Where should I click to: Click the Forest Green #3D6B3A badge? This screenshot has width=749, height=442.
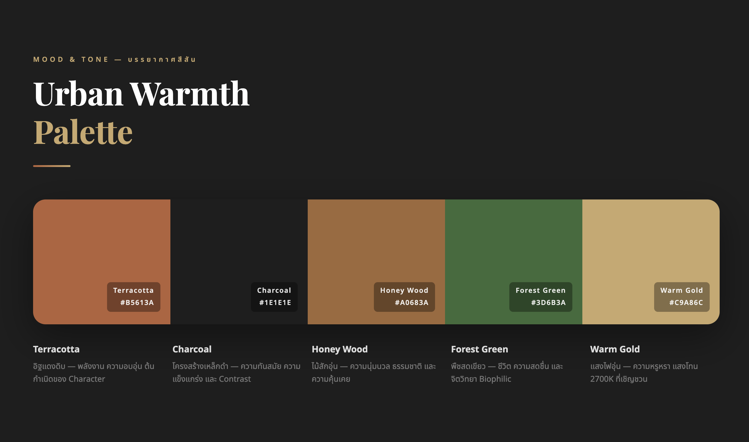click(541, 297)
